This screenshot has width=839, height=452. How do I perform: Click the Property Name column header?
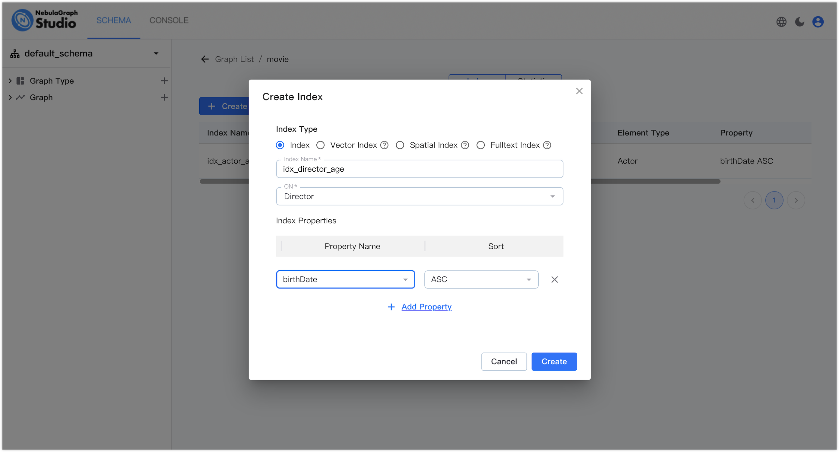click(x=352, y=246)
